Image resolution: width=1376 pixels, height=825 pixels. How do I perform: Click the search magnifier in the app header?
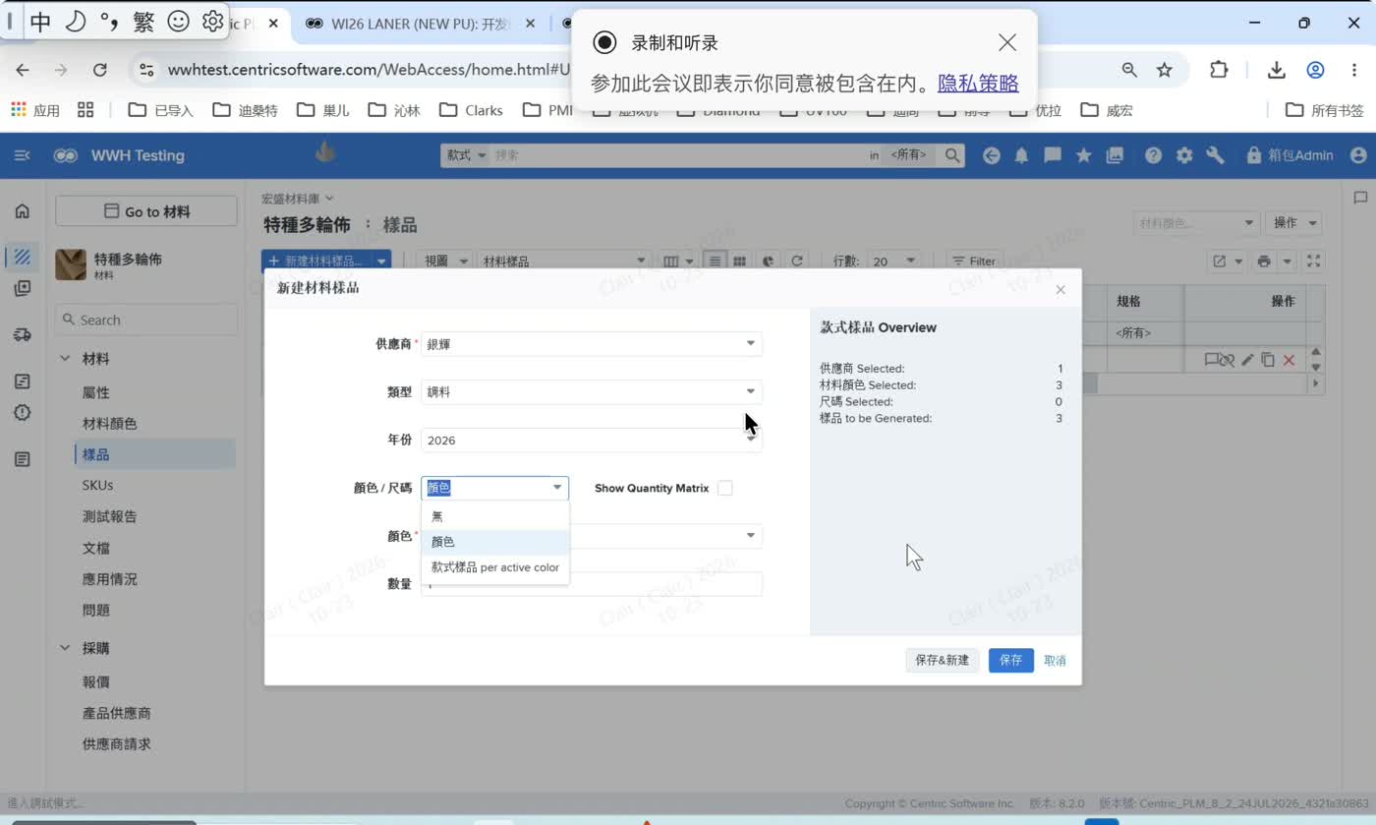952,155
